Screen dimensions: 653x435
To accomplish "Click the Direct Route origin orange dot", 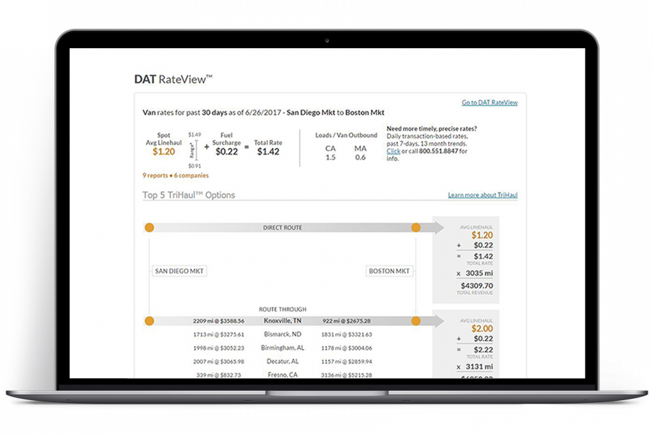I will coord(149,228).
